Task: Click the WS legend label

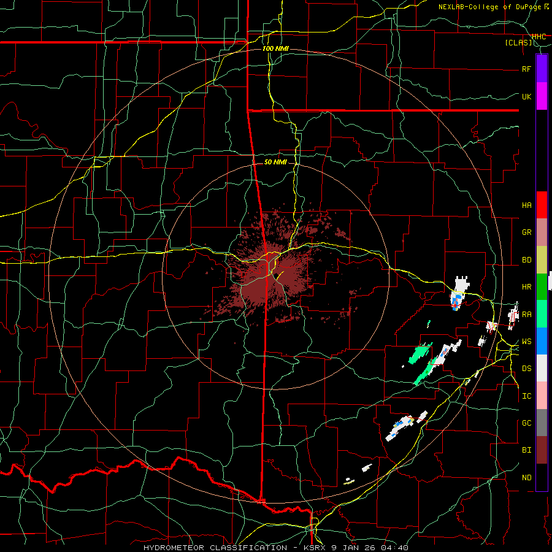Action: [x=526, y=342]
